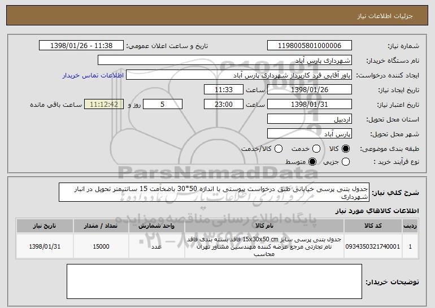Viewport: 435px width, 308px height.
Task: Click the تعداد / مقدار column header
Action: (x=101, y=226)
